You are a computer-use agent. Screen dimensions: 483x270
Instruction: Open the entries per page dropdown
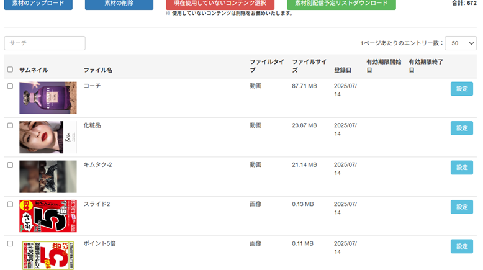coord(461,43)
